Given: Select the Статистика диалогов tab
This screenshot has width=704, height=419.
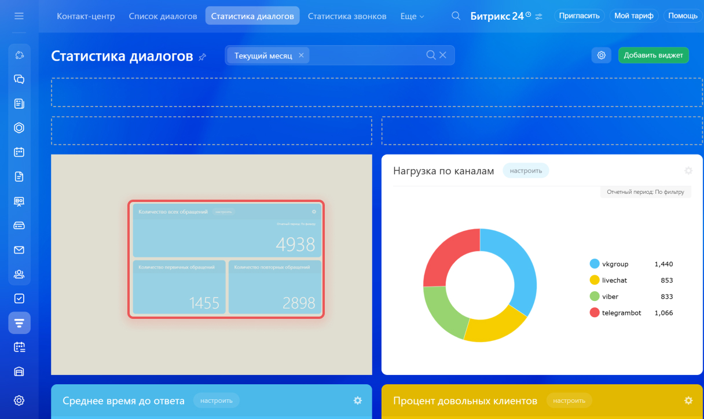Looking at the screenshot, I should click(252, 16).
